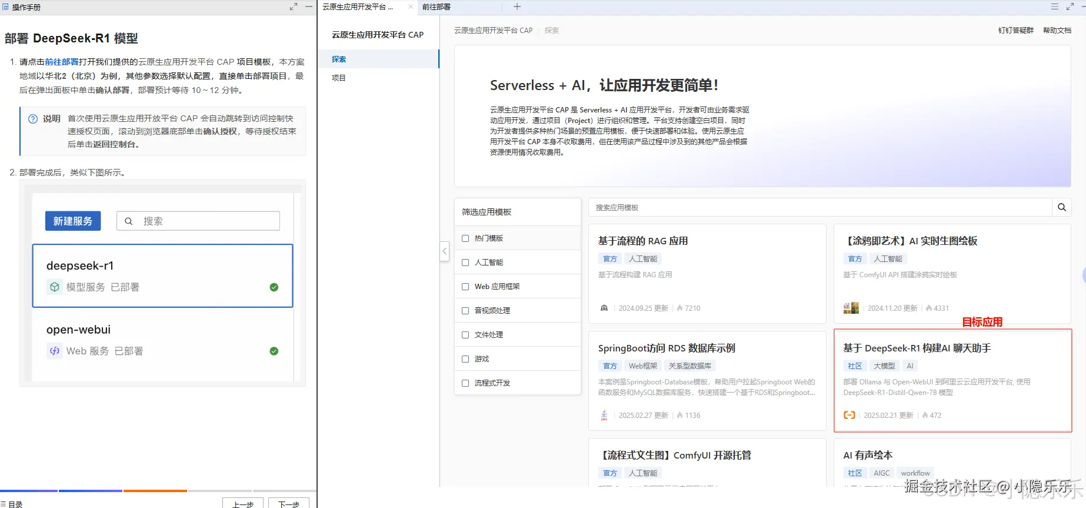This screenshot has width=1086, height=508.
Task: Click the 新建服务 button in the manual image
Action: pyautogui.click(x=73, y=221)
